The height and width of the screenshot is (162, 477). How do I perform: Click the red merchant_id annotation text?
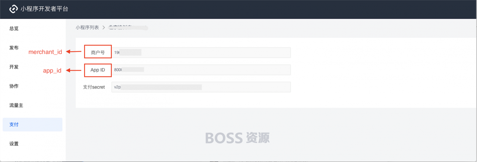click(45, 52)
